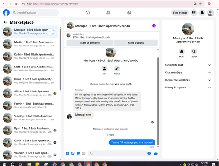Open Martin's apartment conversation
The height and width of the screenshot is (166, 219).
pos(29,44)
